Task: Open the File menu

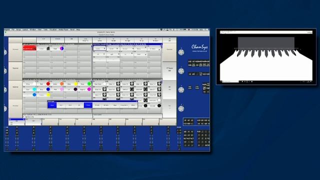Action: [13, 29]
